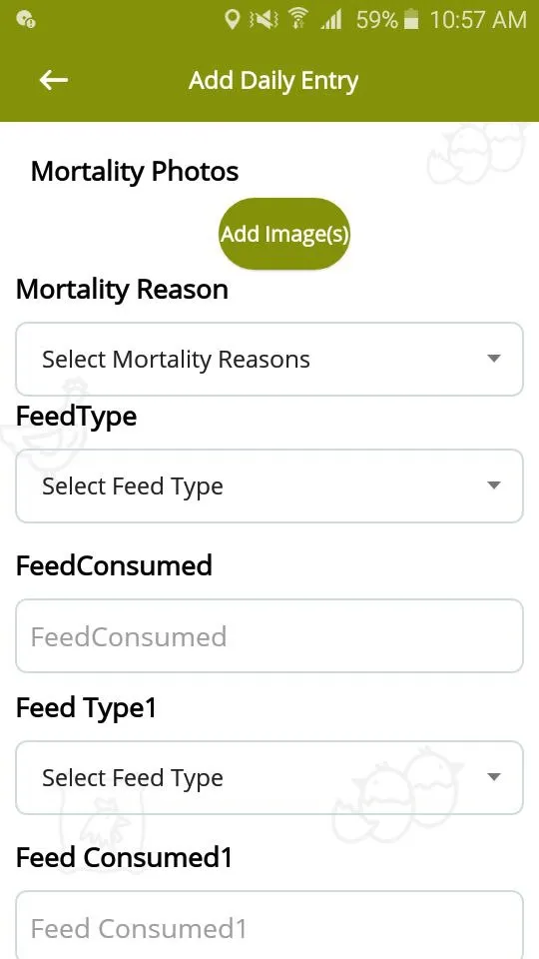
Task: Tap the Add Daily Entry title
Action: coord(273,81)
